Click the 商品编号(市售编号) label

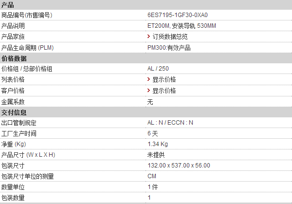coord(27,15)
